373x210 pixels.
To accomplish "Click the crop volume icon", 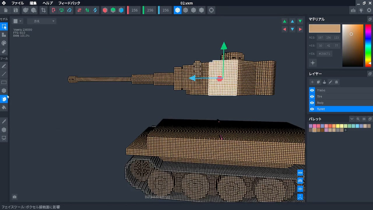I will [43, 10].
